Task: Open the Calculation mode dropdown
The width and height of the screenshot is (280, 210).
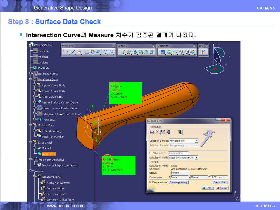Action: click(x=196, y=158)
